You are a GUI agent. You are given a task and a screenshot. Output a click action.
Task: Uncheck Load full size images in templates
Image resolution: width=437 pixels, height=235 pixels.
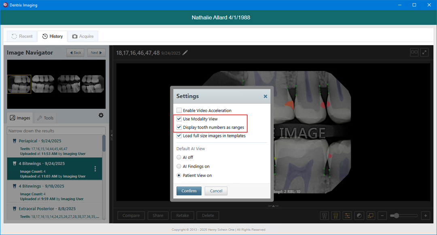[x=179, y=136]
